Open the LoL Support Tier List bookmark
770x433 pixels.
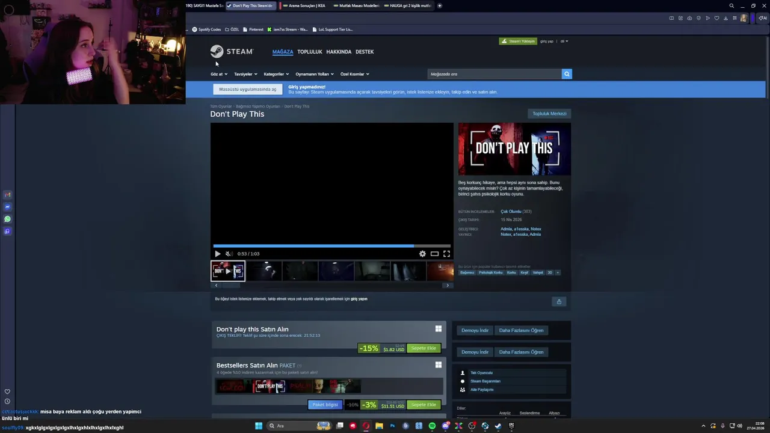333,29
